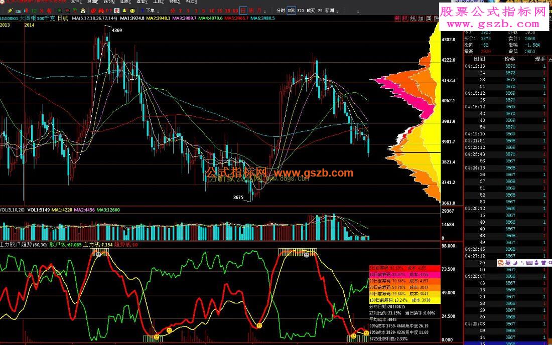
Task: Toggle the '英' English input mode
Action: 508,263
